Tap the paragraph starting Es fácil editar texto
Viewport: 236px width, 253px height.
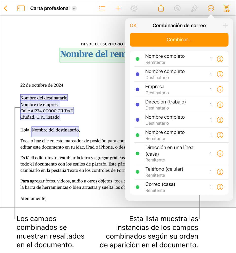coord(73,164)
